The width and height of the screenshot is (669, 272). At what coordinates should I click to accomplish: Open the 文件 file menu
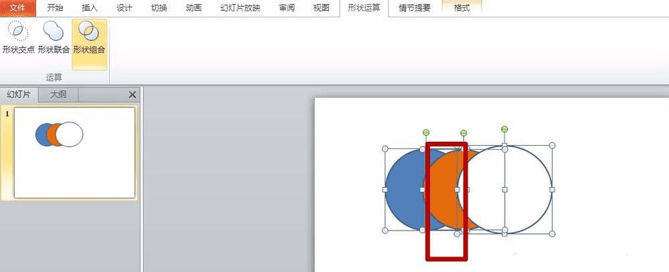click(18, 7)
